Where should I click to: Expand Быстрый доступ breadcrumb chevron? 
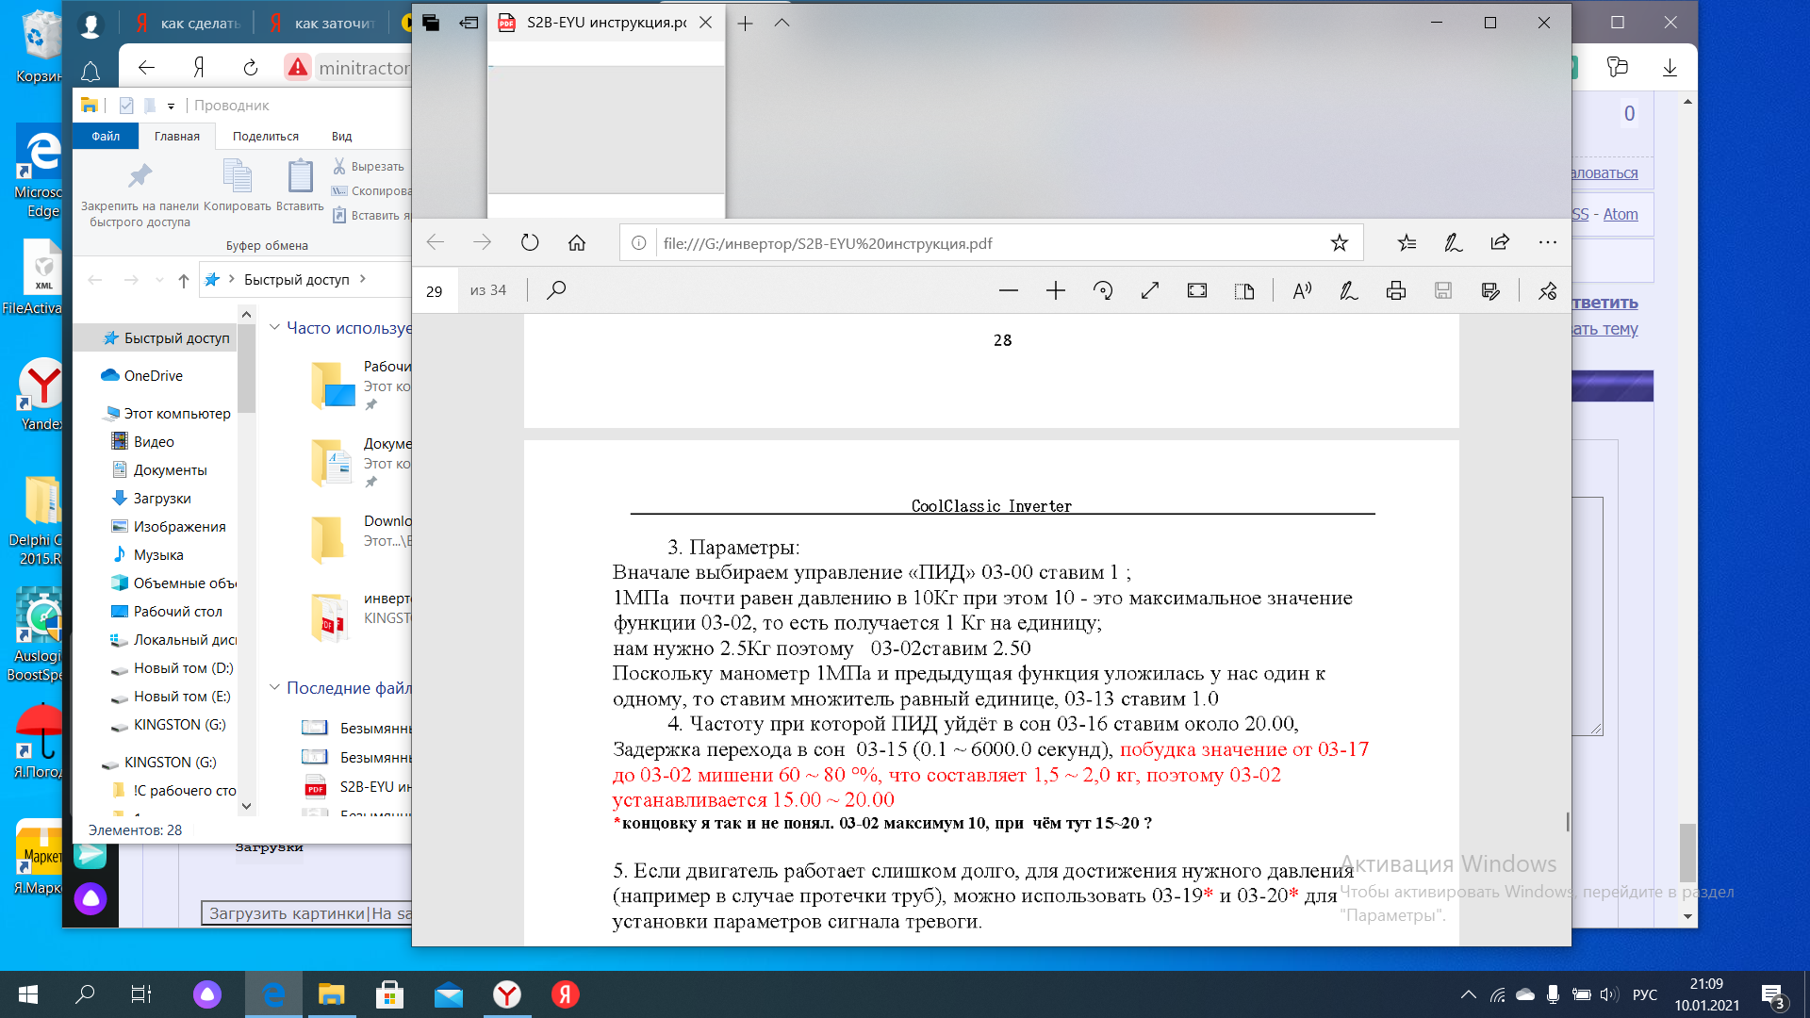(363, 280)
